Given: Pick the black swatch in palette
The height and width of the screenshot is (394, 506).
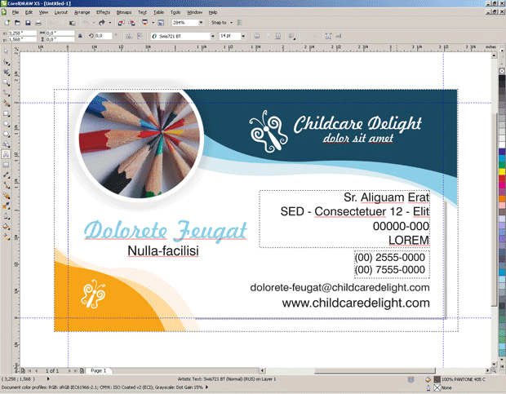Looking at the screenshot, I should tap(502, 78).
